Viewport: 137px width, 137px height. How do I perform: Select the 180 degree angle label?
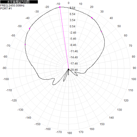[x=70, y=133]
